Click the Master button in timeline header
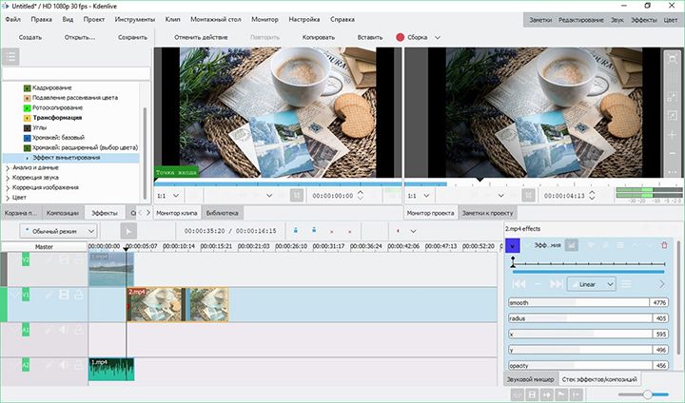This screenshot has height=403, width=685. click(44, 247)
